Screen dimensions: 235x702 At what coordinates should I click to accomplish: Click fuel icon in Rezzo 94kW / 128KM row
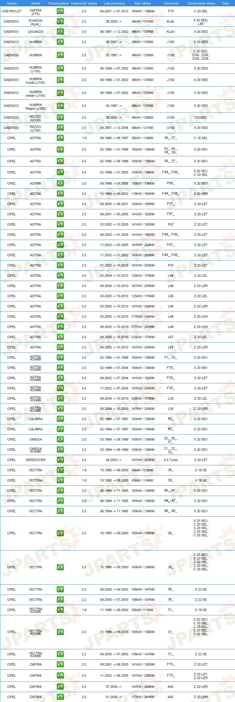pyautogui.click(x=60, y=117)
